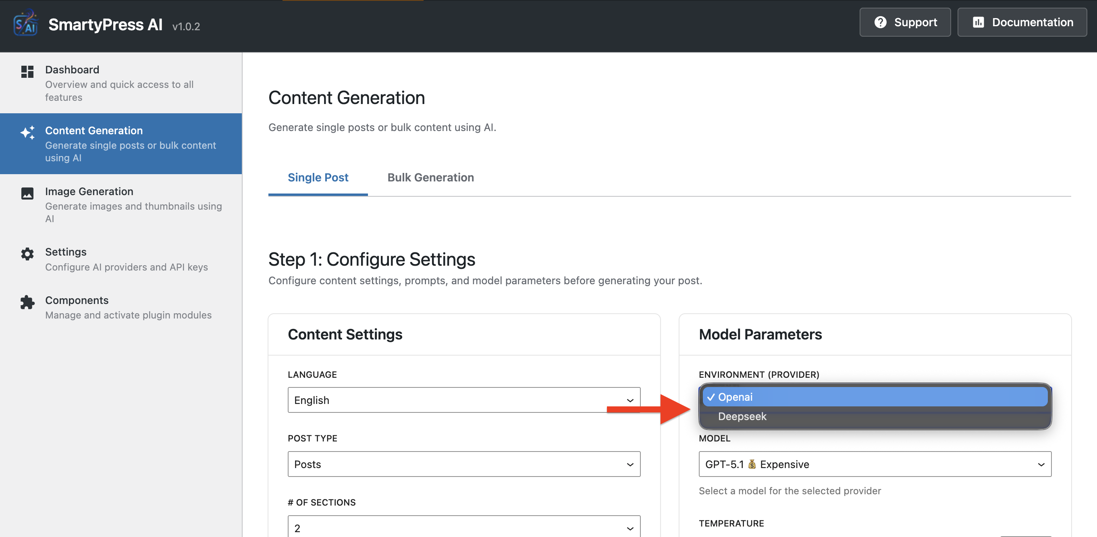Image resolution: width=1097 pixels, height=537 pixels.
Task: Click the bar-chart icon in Documentation
Action: (978, 22)
